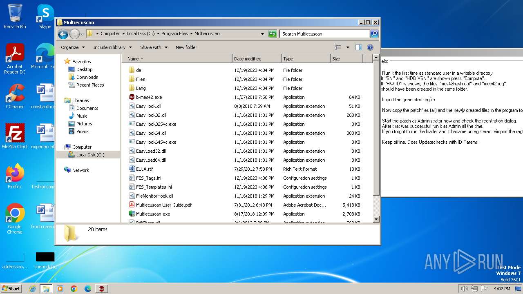Viewport: 523px width, 294px height.
Task: Select Multiecuscan User Guide.pdf icon
Action: pyautogui.click(x=132, y=205)
